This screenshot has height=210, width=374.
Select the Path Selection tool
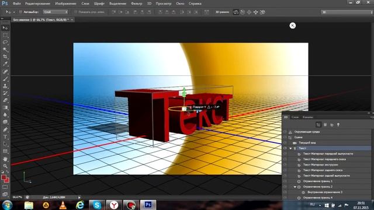(x=5, y=144)
